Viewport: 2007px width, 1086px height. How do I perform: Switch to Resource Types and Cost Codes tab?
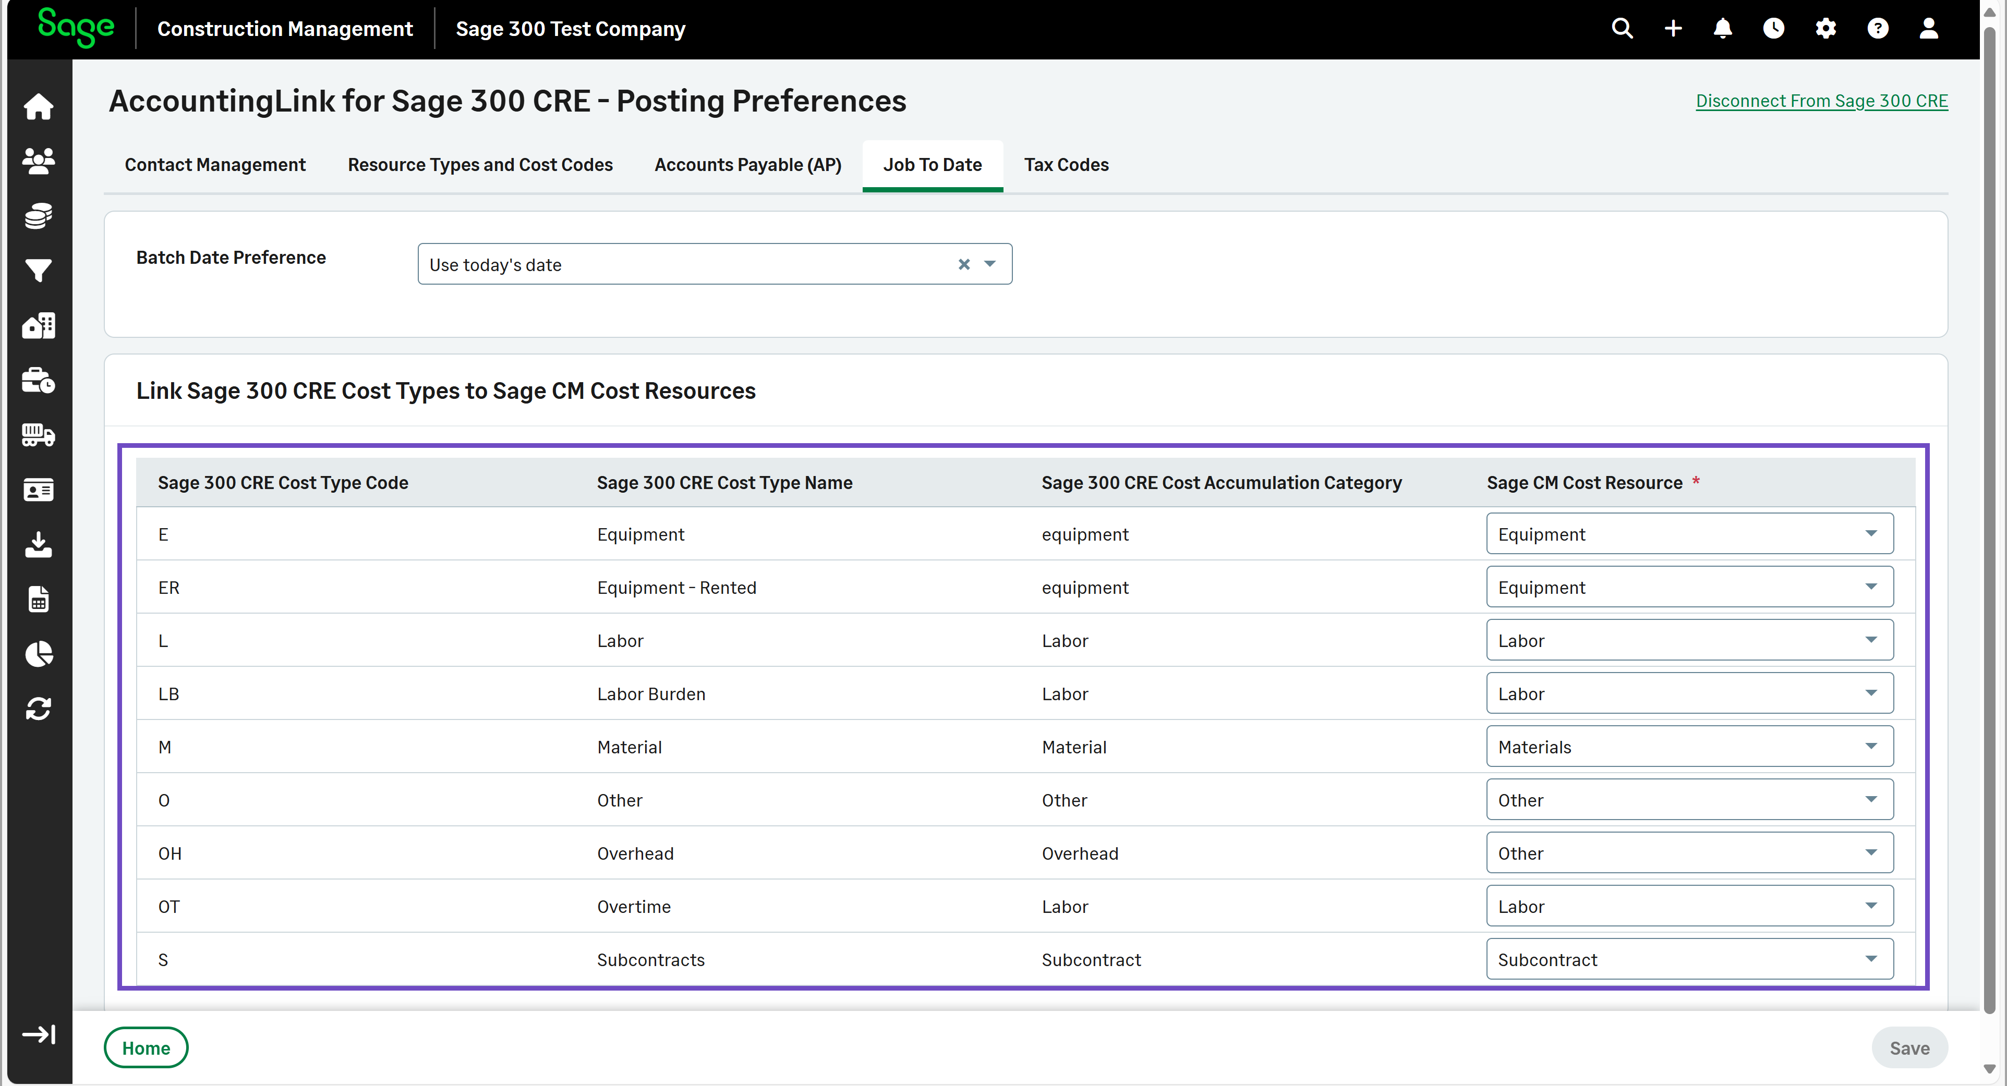pyautogui.click(x=480, y=164)
